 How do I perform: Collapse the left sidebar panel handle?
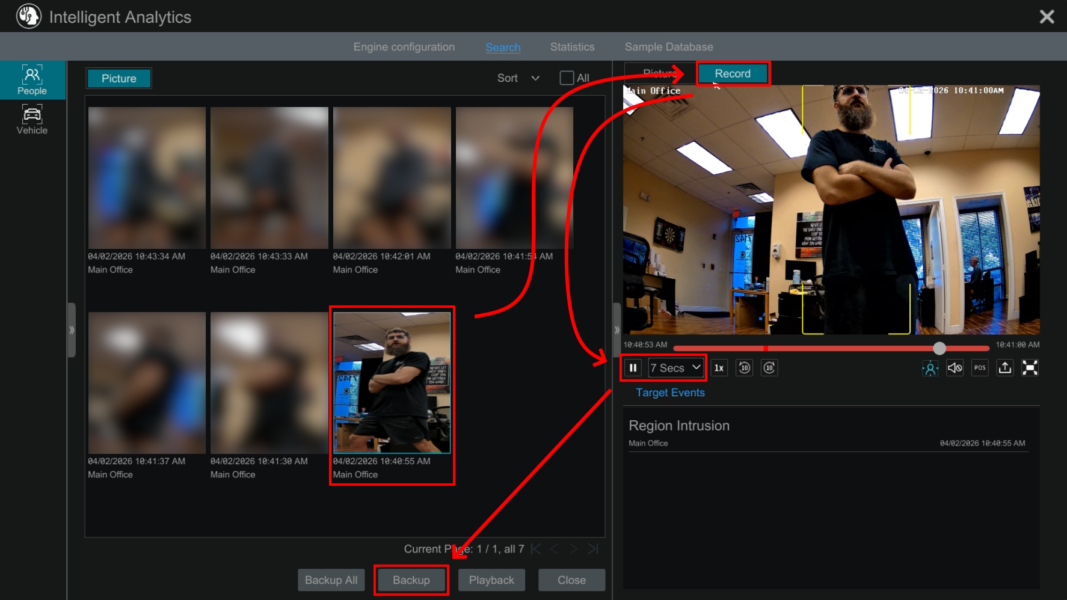[x=72, y=330]
